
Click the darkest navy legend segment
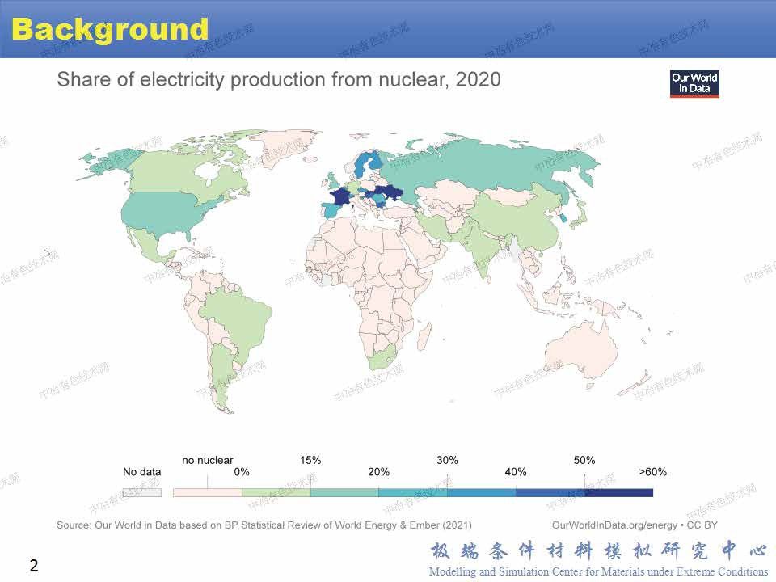click(618, 491)
